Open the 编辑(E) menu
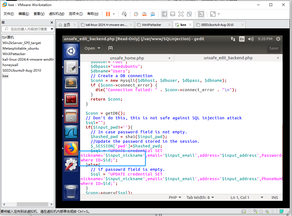Image resolution: width=292 pixels, height=216 pixels. point(24,14)
